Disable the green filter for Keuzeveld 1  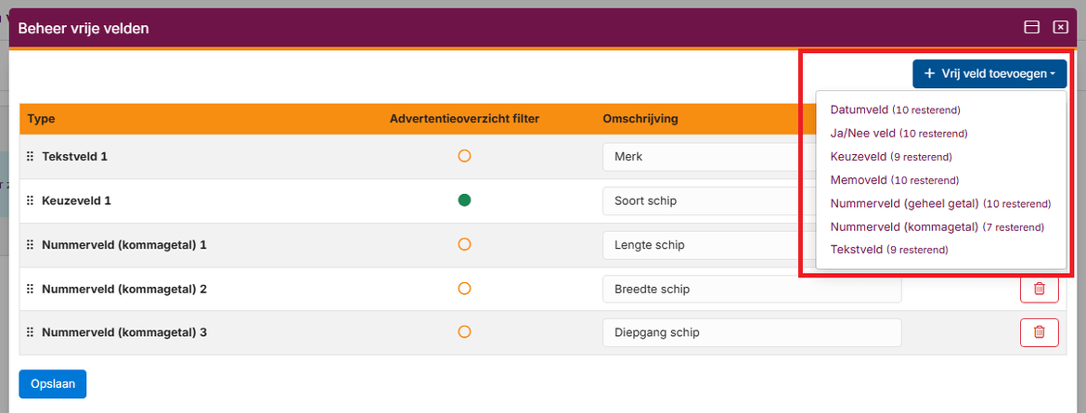(x=464, y=200)
